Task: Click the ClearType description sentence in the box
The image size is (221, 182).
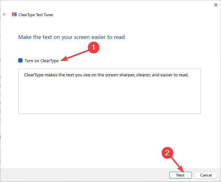Action: (x=106, y=75)
